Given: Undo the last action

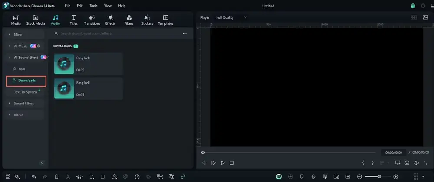Looking at the screenshot, I should pyautogui.click(x=34, y=176).
